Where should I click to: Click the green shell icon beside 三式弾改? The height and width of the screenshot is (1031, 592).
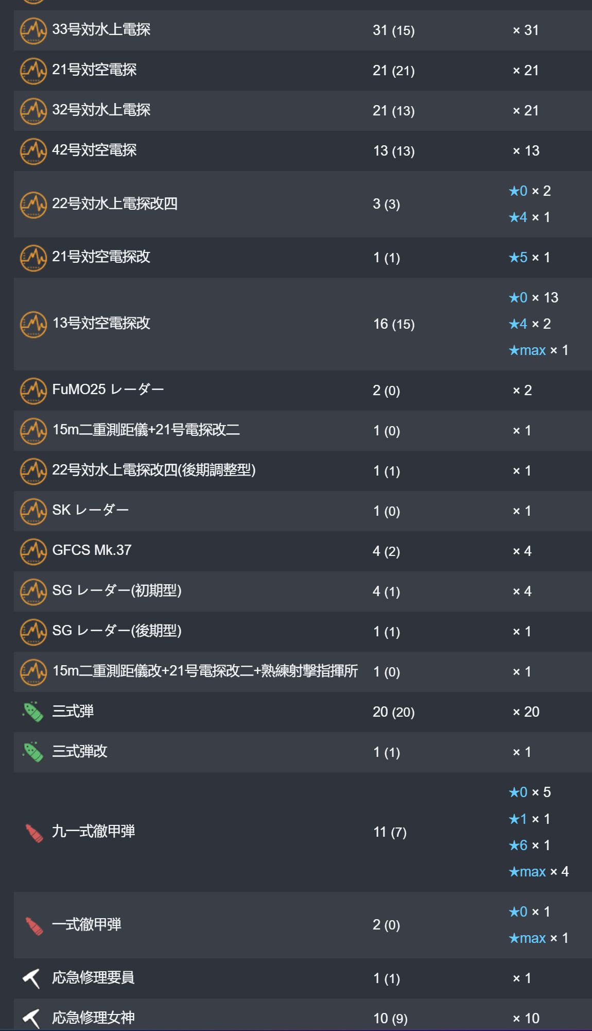click(x=33, y=752)
